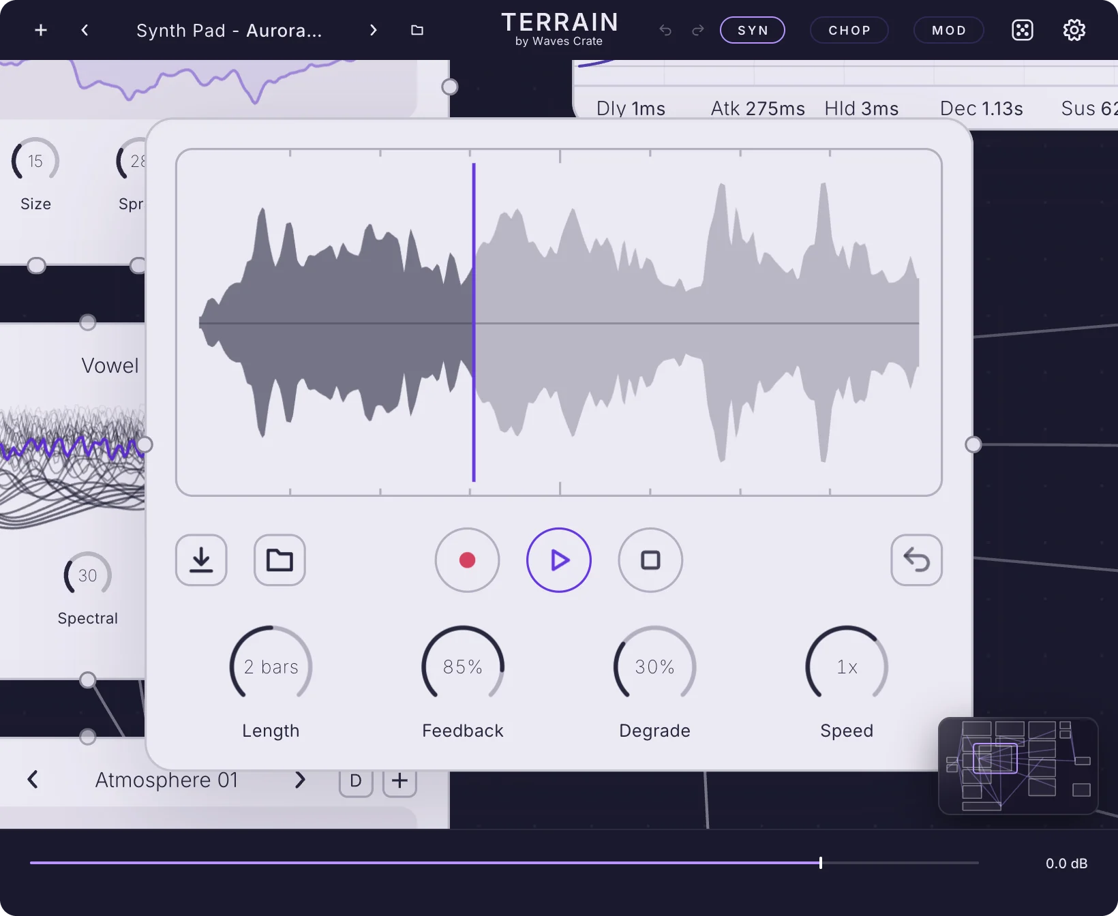
Task: Click the plus icon in top bar
Action: point(41,30)
